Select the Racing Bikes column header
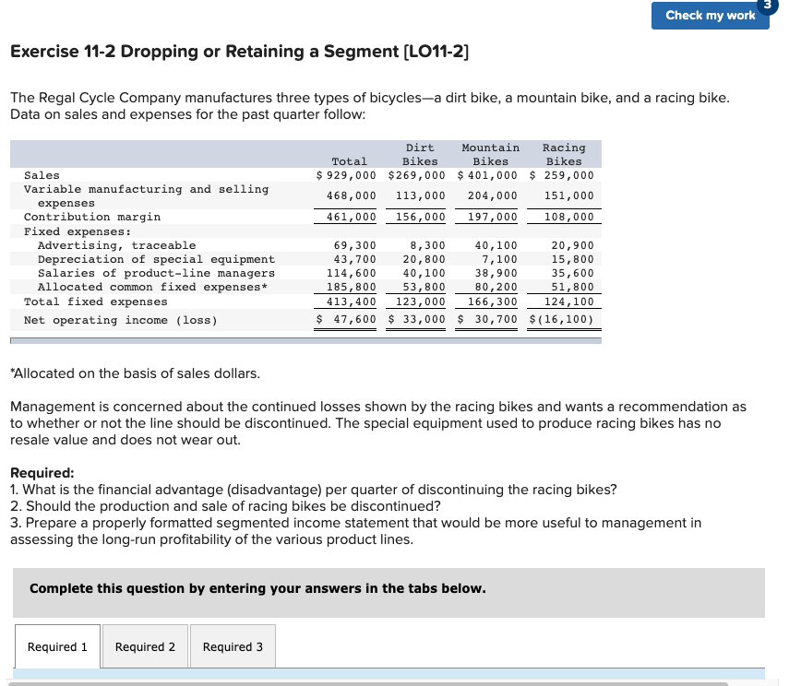801x686 pixels. [x=564, y=154]
